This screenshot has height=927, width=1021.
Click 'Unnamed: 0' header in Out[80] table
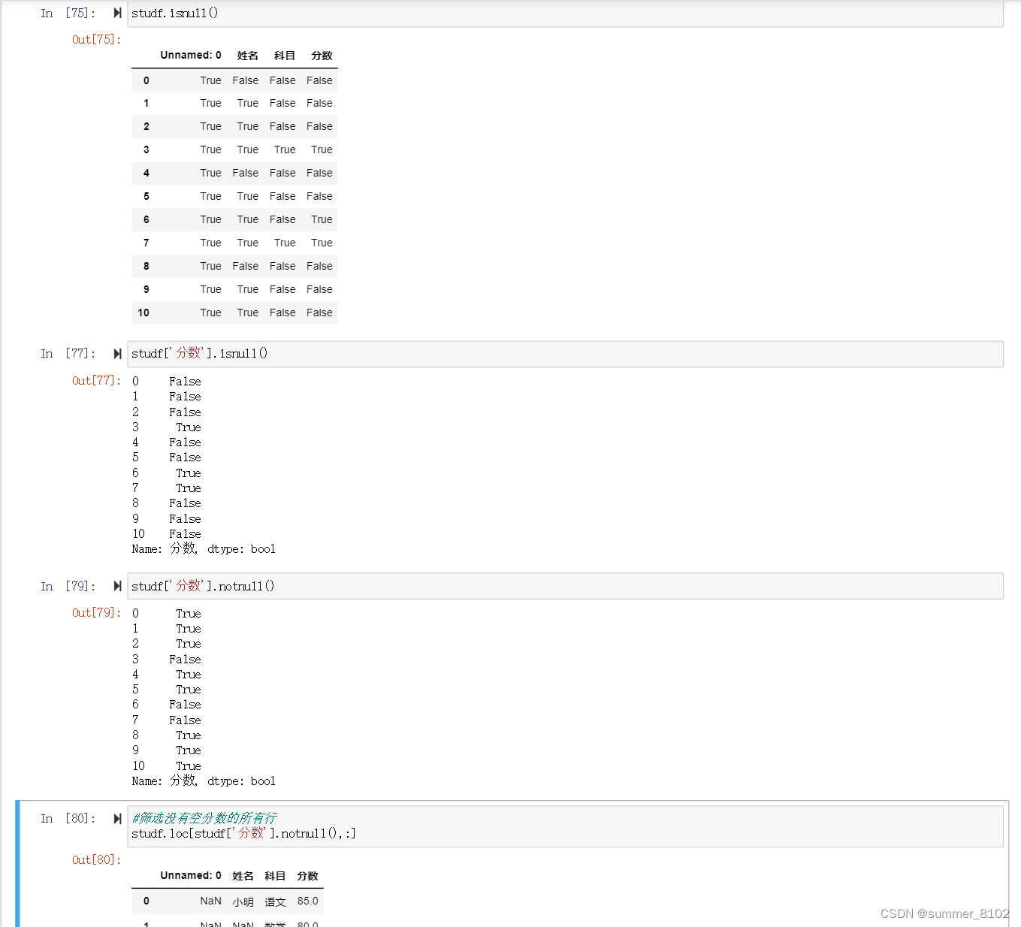point(191,876)
